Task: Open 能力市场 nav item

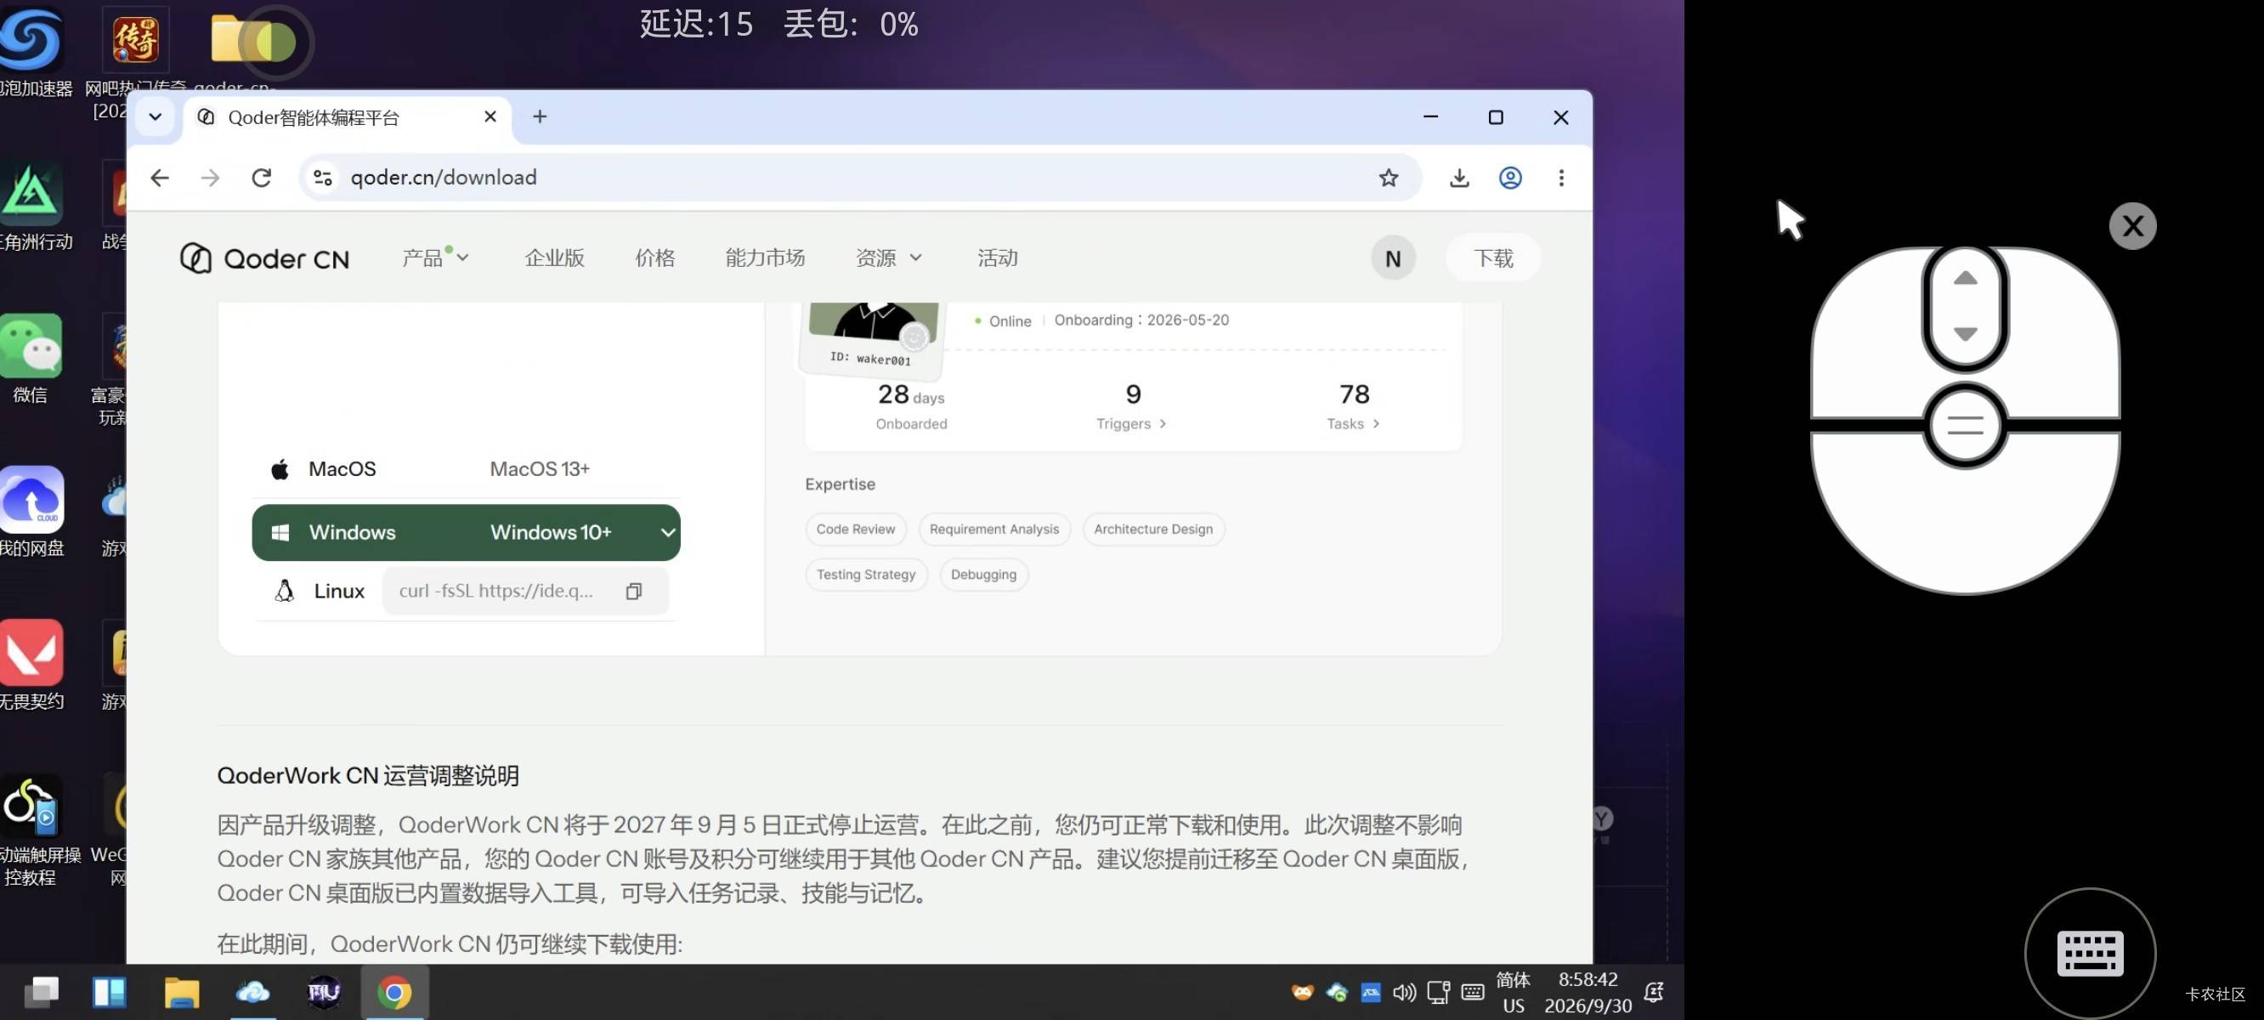Action: tap(765, 258)
